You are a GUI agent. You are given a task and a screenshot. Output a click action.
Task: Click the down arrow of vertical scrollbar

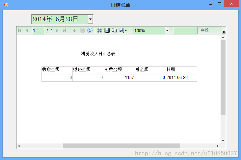point(223,140)
